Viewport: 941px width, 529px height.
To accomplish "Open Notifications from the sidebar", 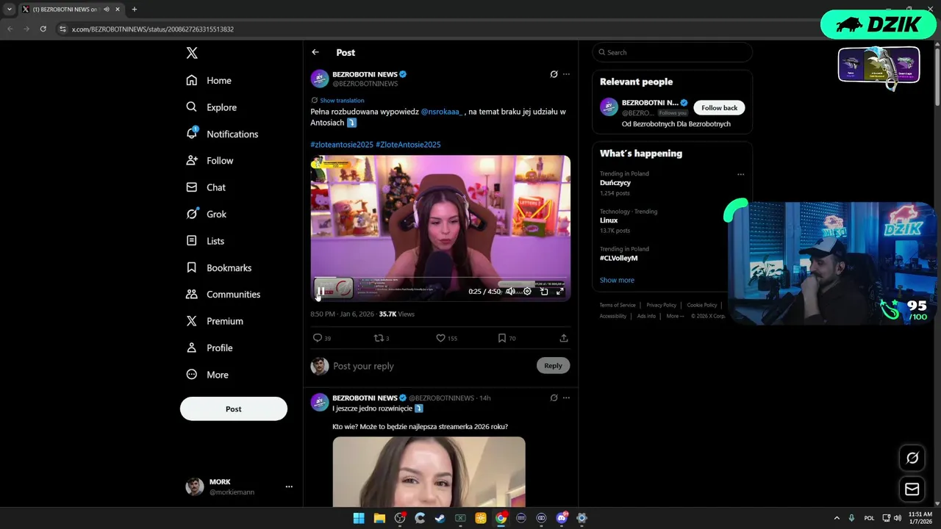I will tap(222, 134).
